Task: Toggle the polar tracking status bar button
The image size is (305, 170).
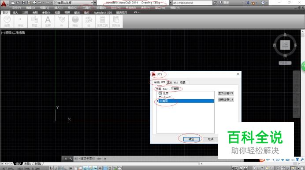Action: pos(71,168)
